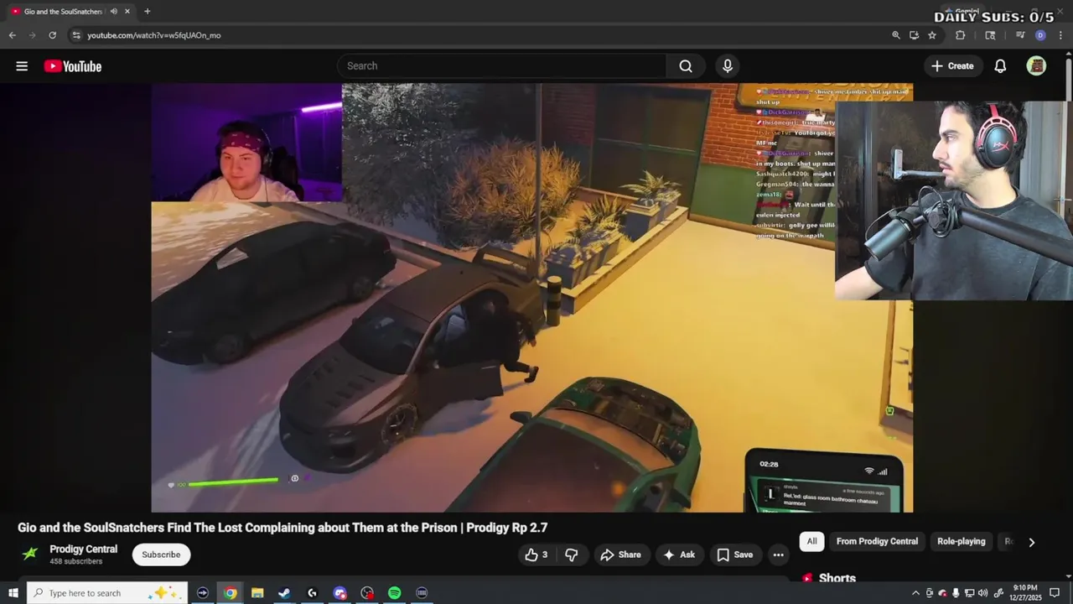Open Spotify from the taskbar
The height and width of the screenshot is (604, 1073).
(394, 593)
